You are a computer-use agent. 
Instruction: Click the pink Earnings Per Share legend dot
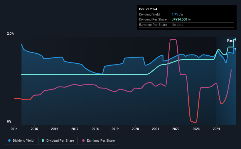click(x=83, y=140)
